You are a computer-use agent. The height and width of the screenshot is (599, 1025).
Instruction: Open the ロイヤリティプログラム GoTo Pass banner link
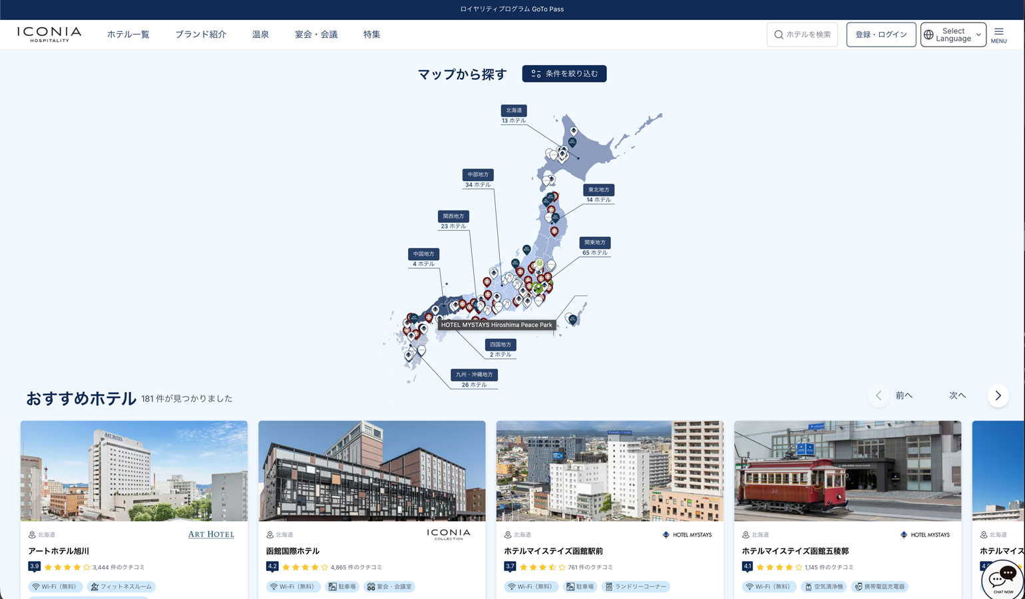pos(512,9)
